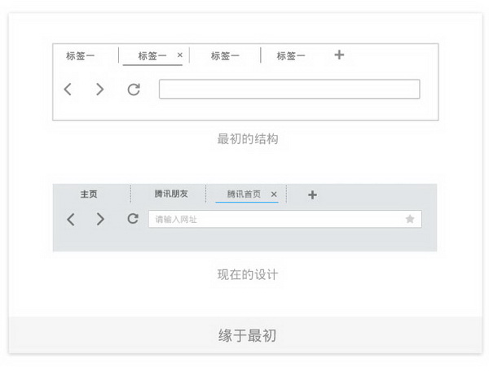Image resolution: width=489 pixels, height=376 pixels.
Task: Click the back arrow in the top wireframe
Action: tap(68, 89)
